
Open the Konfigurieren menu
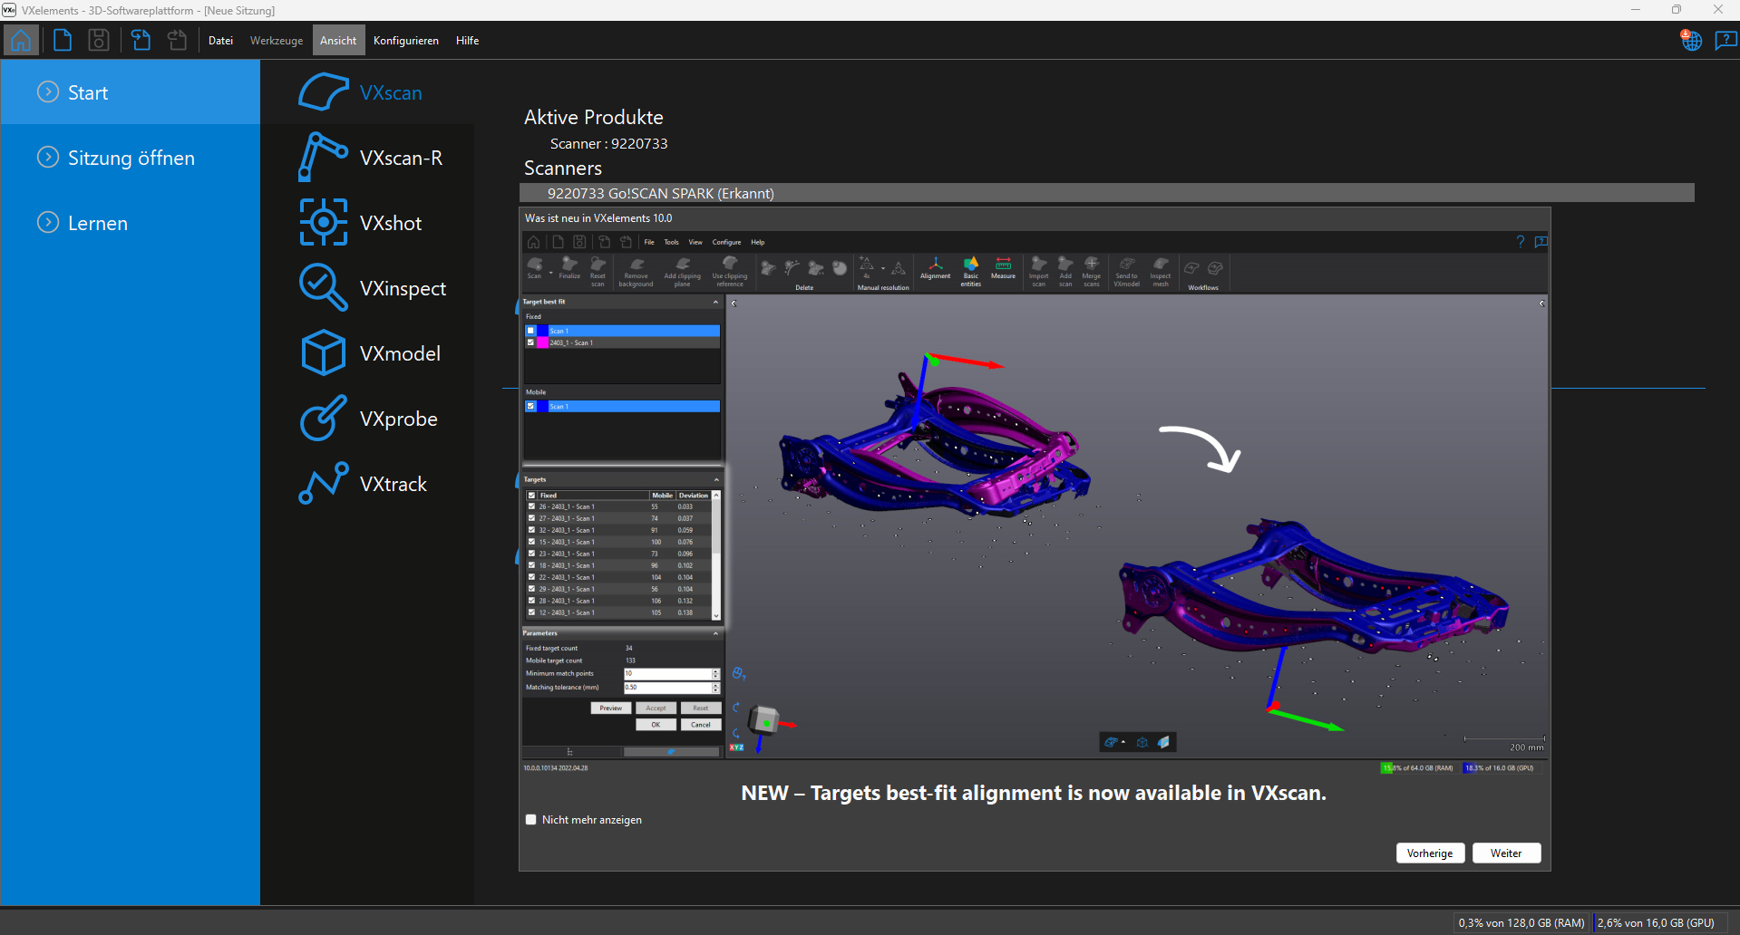click(405, 41)
